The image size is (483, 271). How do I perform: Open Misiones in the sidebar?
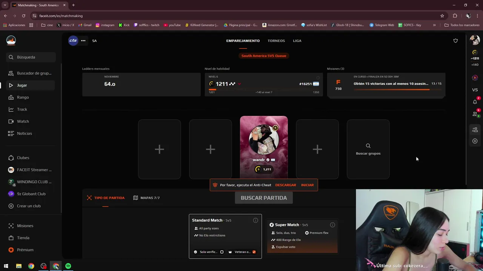(31, 226)
